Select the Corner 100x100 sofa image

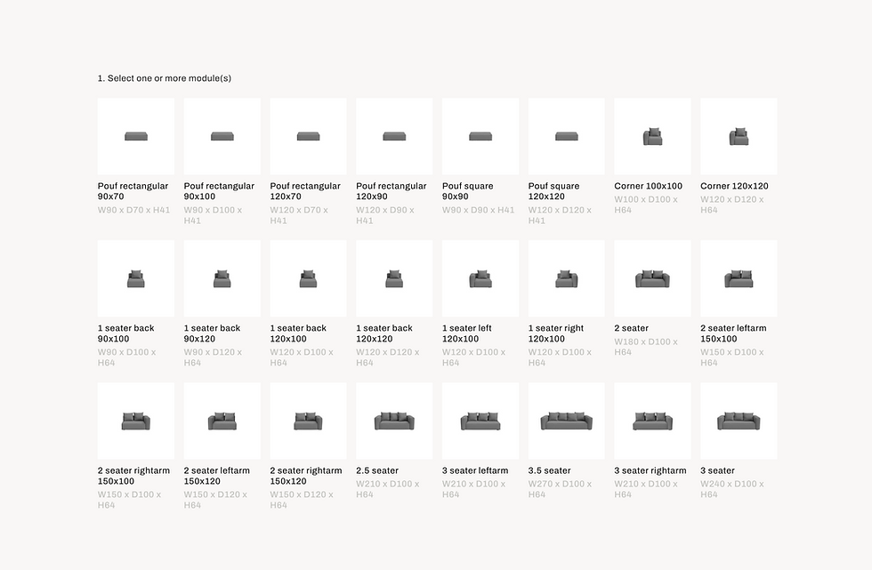(x=652, y=137)
